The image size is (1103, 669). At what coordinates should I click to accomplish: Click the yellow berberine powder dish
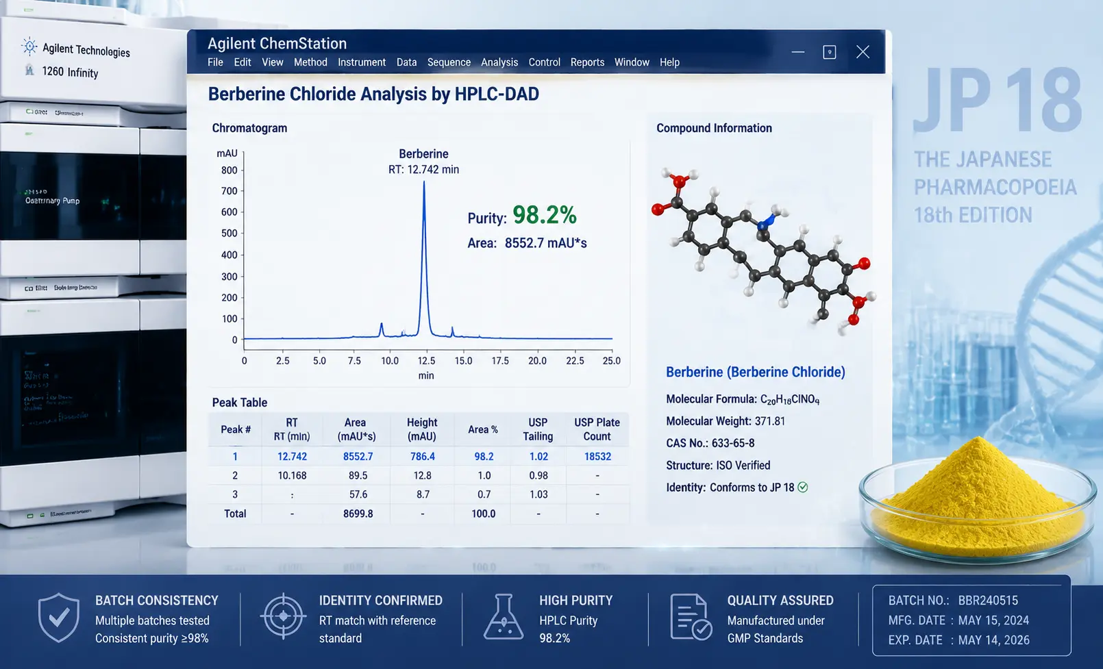(x=978, y=500)
